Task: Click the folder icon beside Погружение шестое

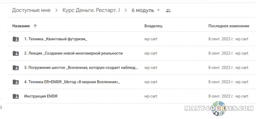Action: [x=16, y=67]
